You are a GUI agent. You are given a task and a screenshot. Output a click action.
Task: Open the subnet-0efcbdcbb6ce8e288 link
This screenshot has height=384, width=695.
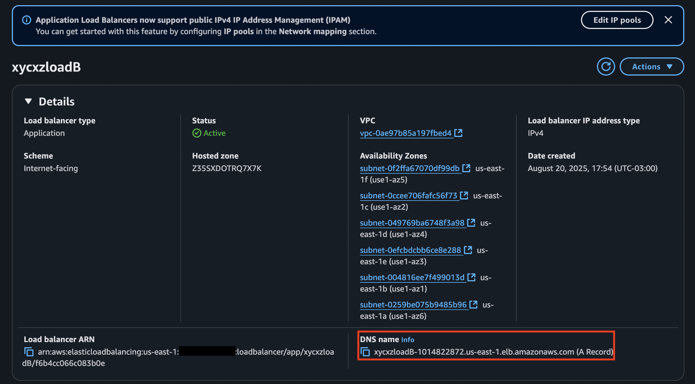[410, 250]
